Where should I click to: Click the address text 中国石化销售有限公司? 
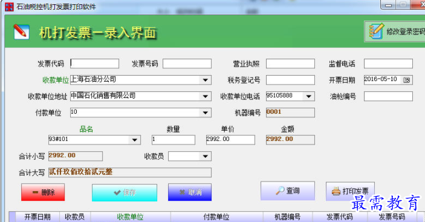[103, 96]
